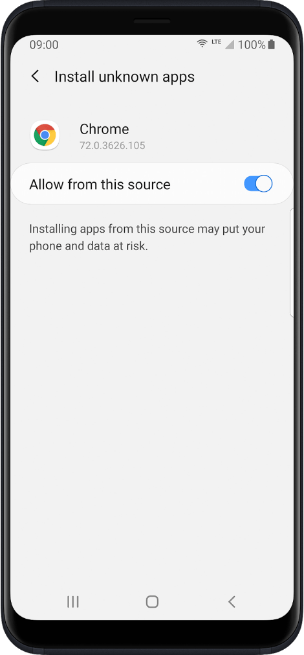The image size is (304, 655).
Task: Tap the edge panel handle on right side
Action: click(292, 262)
